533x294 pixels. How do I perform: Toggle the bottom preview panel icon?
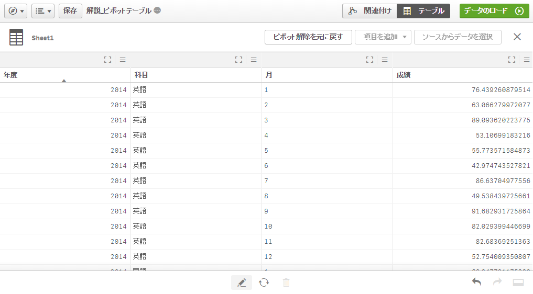[x=518, y=282]
